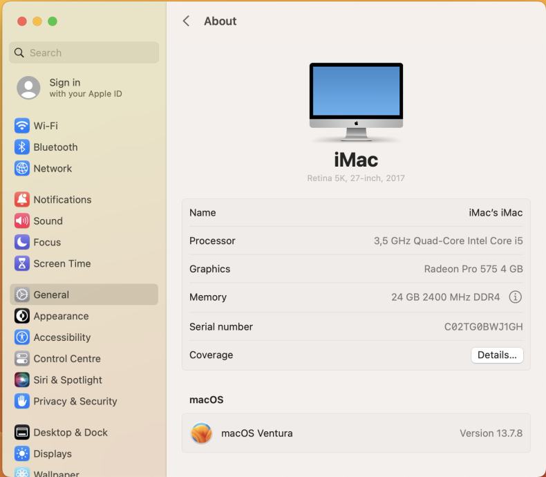Go back using the chevron arrow

click(x=186, y=21)
